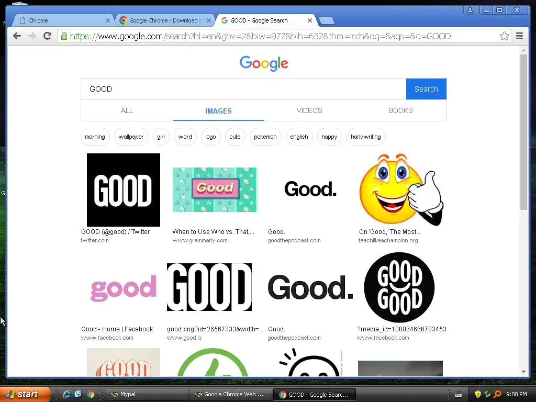
Task: Click the Google logo
Action: [264, 63]
